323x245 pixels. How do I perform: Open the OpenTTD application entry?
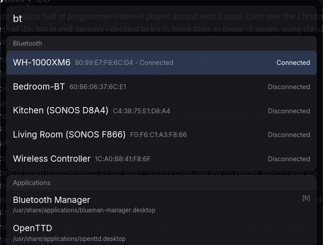coord(32,228)
